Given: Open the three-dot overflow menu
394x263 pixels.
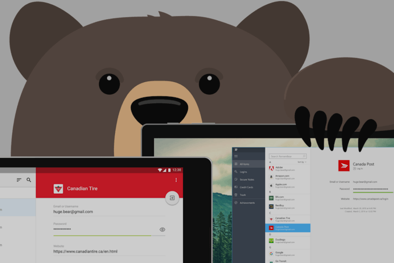Looking at the screenshot, I should [x=176, y=180].
